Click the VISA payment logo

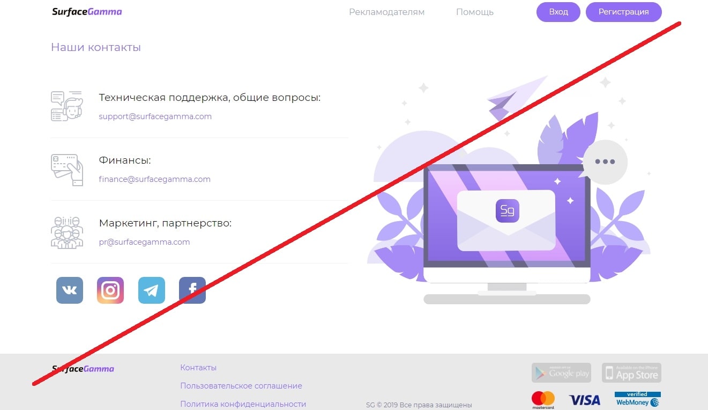(585, 400)
